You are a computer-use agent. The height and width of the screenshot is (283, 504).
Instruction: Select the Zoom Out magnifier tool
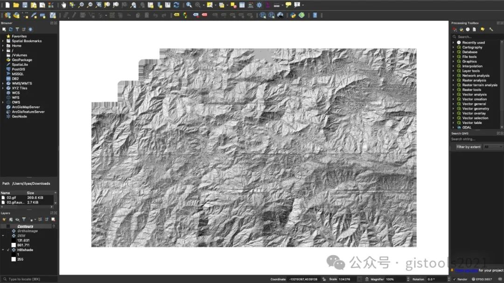click(90, 5)
